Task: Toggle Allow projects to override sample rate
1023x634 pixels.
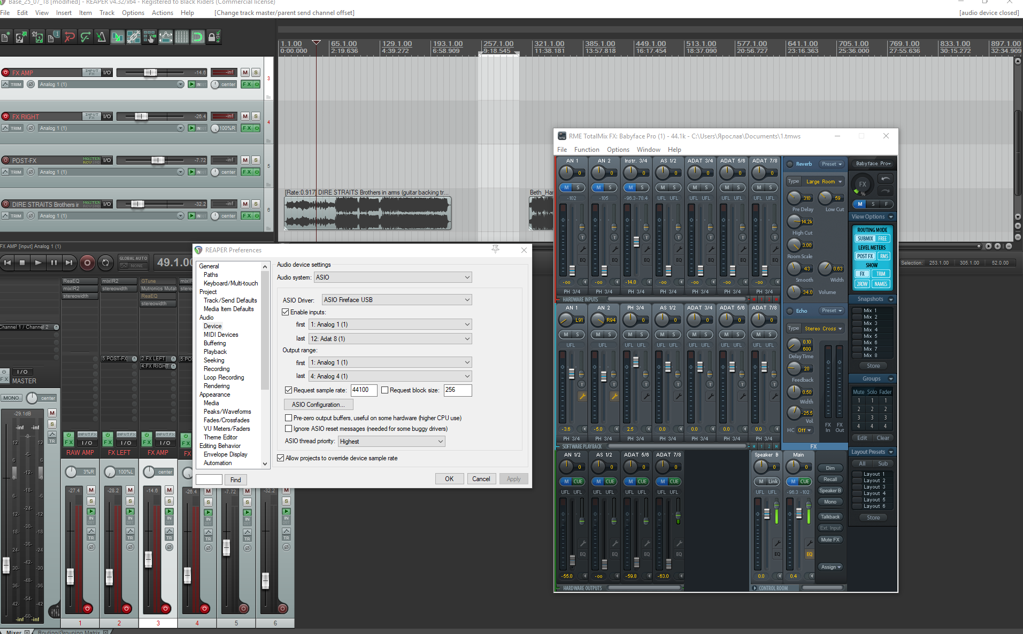Action: pos(281,458)
